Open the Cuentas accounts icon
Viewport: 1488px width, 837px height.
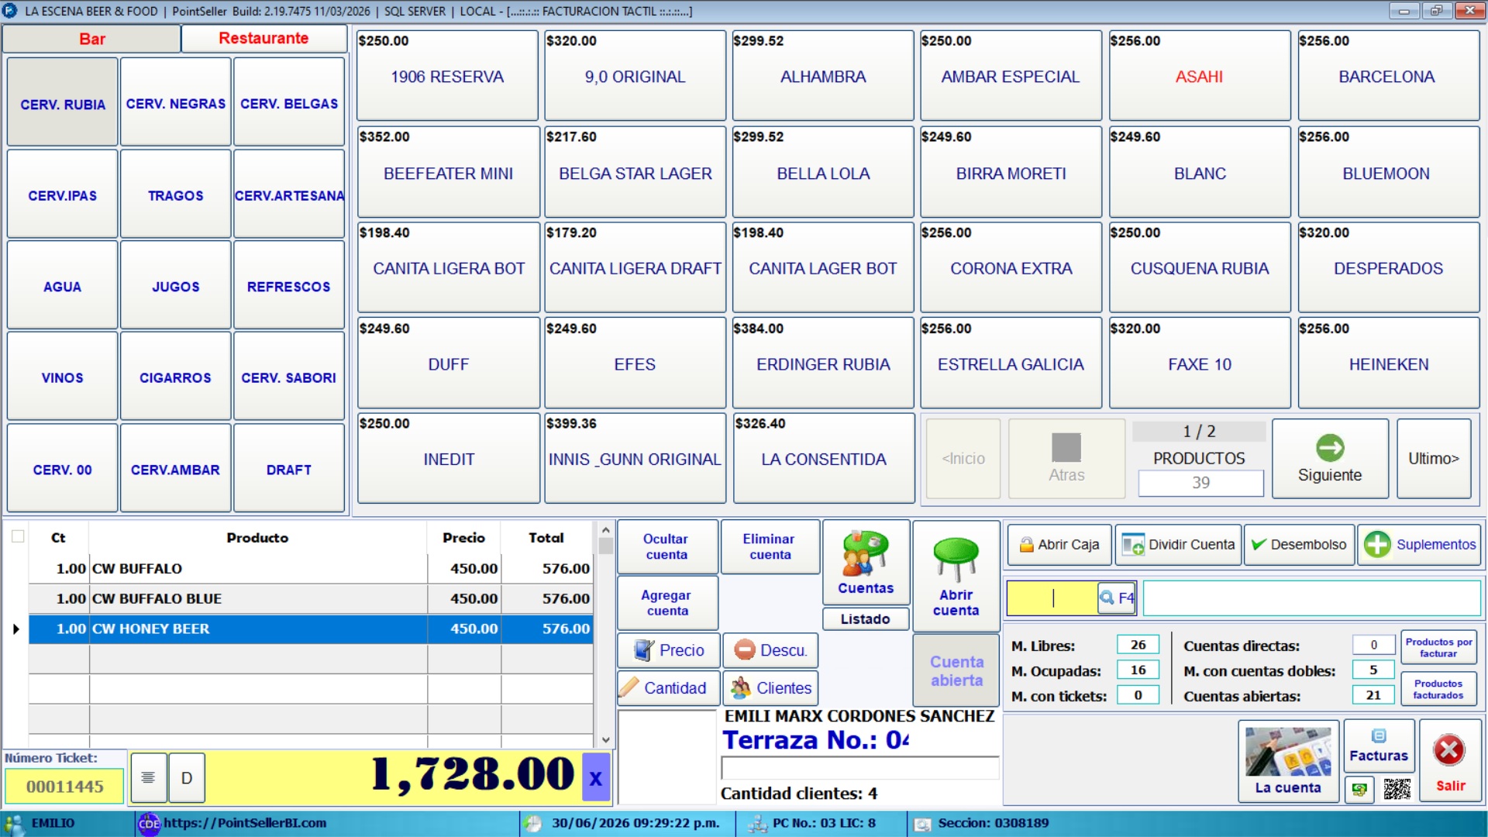[x=866, y=563]
